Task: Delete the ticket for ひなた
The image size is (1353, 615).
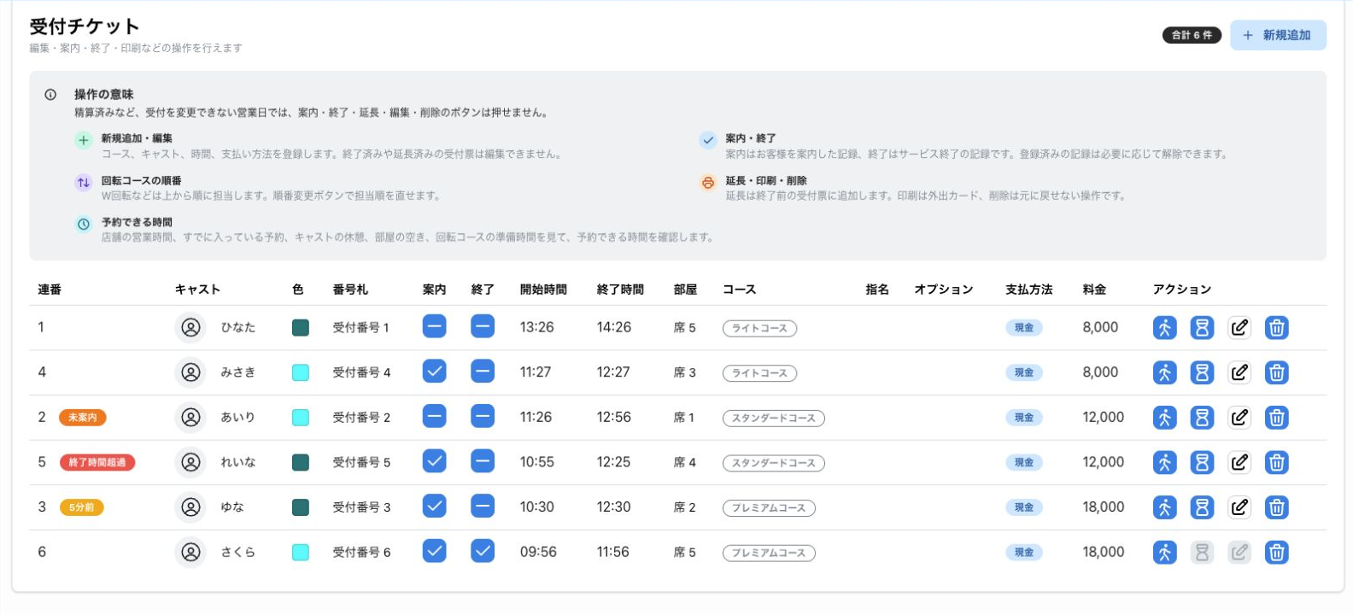Action: click(x=1277, y=327)
